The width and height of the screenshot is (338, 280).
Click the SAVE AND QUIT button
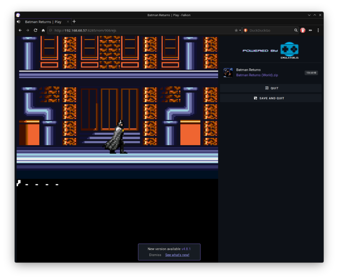[x=271, y=98]
